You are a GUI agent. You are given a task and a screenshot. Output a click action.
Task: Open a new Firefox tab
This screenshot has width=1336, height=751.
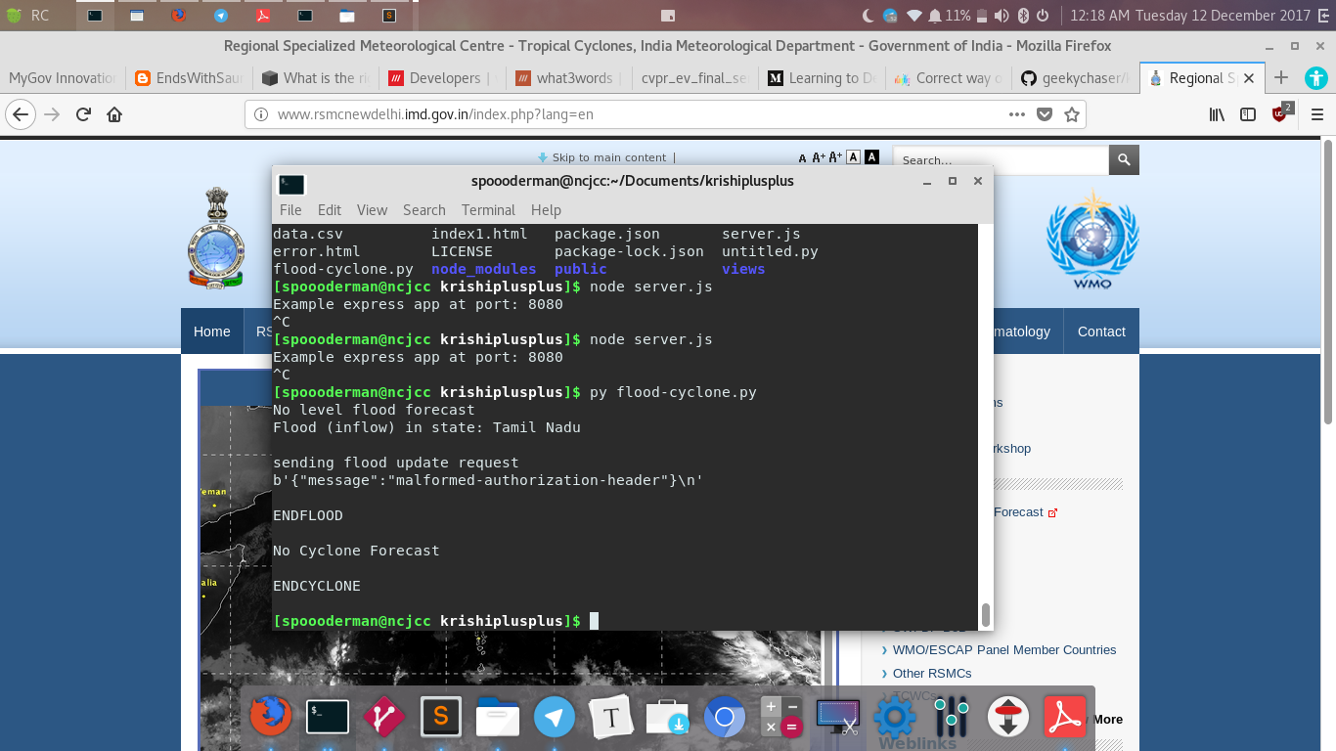coord(1281,78)
